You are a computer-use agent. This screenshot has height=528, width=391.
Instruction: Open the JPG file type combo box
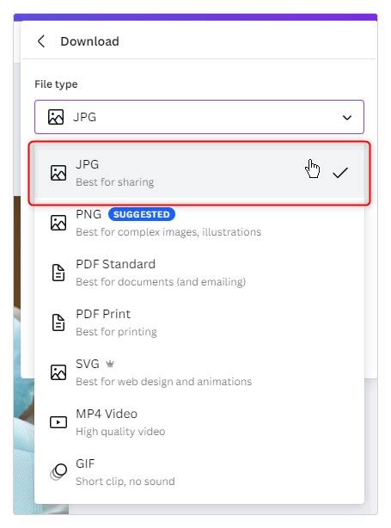199,117
